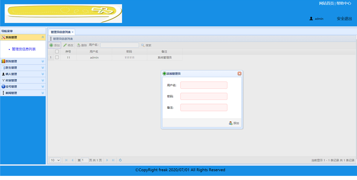Click the 删除 delete toolbar button
This screenshot has width=357, height=180.
point(82,45)
